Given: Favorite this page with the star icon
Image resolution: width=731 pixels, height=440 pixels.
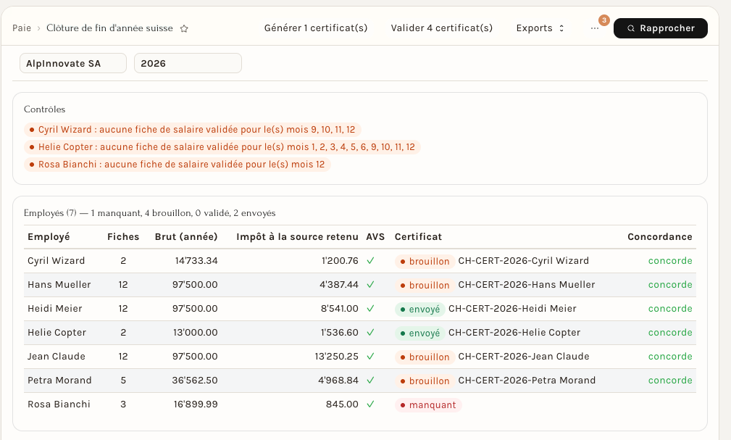Looking at the screenshot, I should point(184,28).
